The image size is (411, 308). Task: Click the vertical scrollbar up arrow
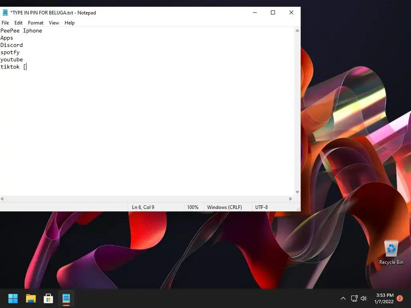297,30
